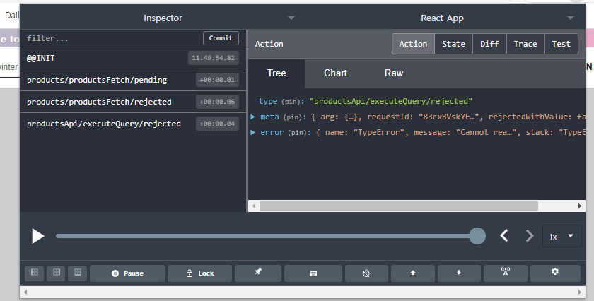Click the action panel scrollbar left arrow
594x301 pixels.
coord(254,206)
